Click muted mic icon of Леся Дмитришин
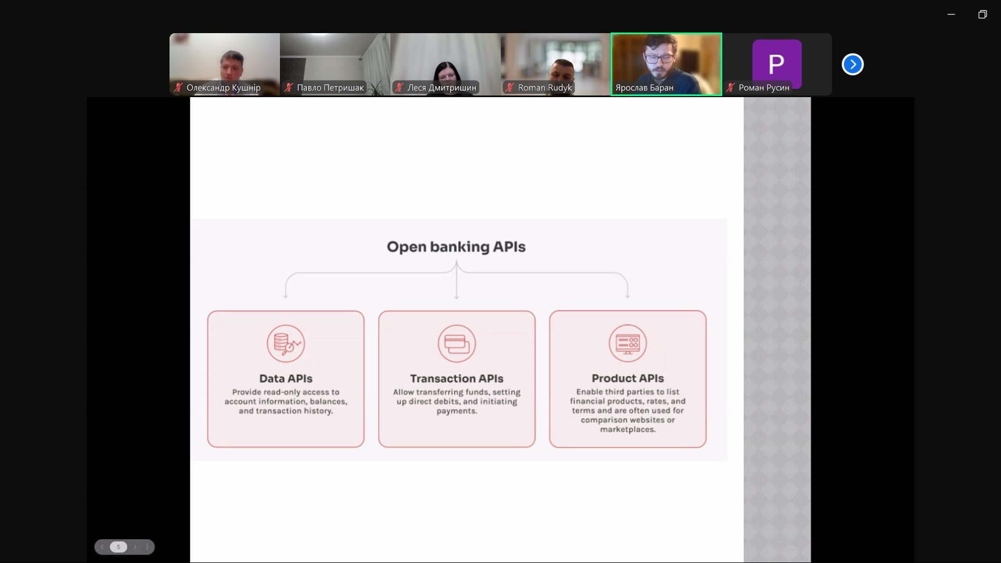 [x=399, y=87]
